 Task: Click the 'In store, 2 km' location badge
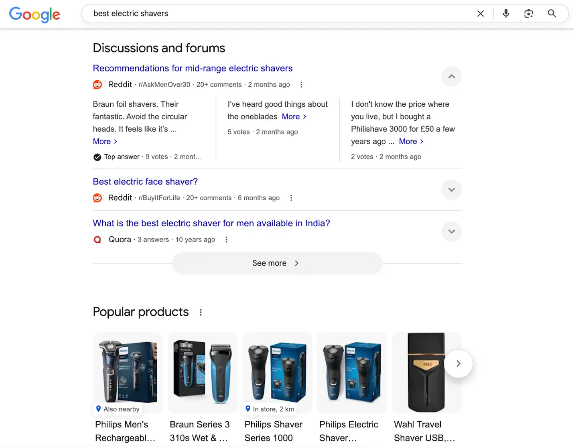[270, 409]
